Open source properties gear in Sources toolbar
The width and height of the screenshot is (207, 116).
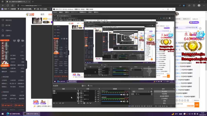click(84, 103)
